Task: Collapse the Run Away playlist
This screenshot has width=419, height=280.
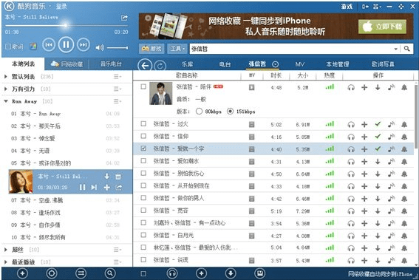Action: pyautogui.click(x=6, y=101)
